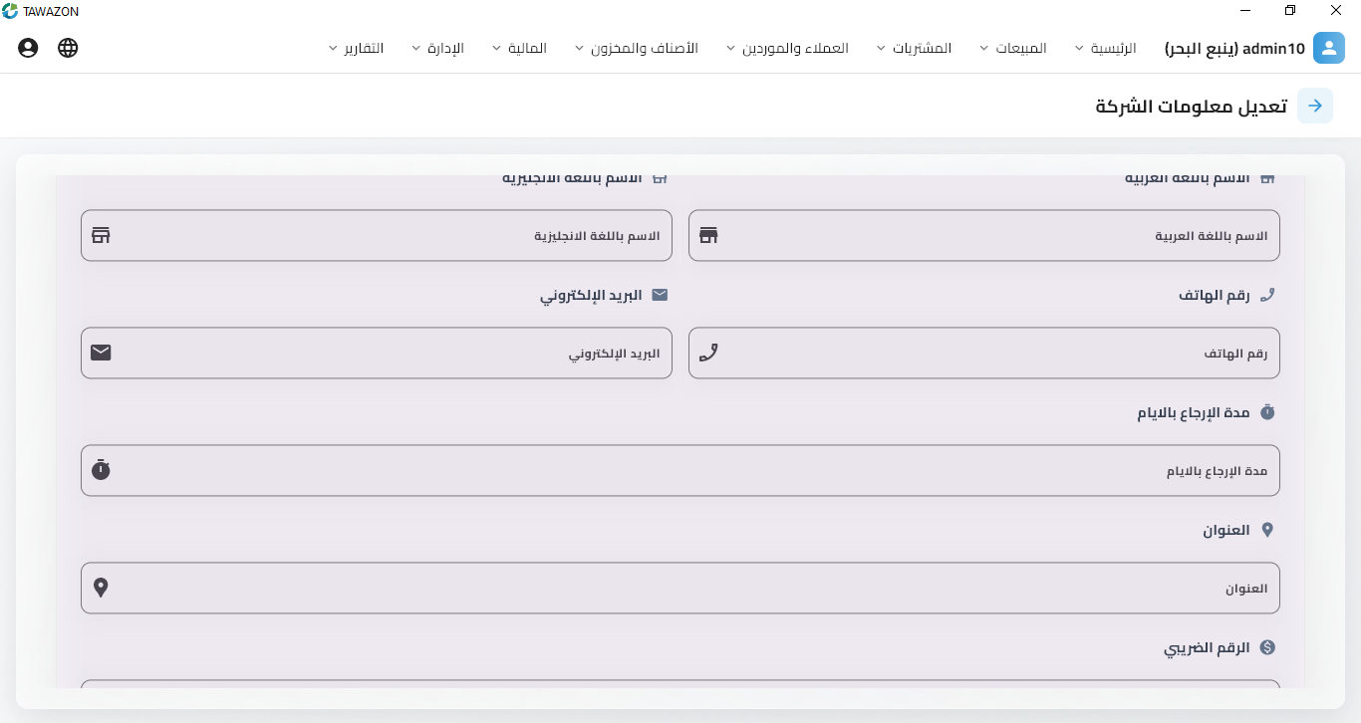Click the back arrow beside the page title
The width and height of the screenshot is (1361, 723).
click(x=1314, y=106)
